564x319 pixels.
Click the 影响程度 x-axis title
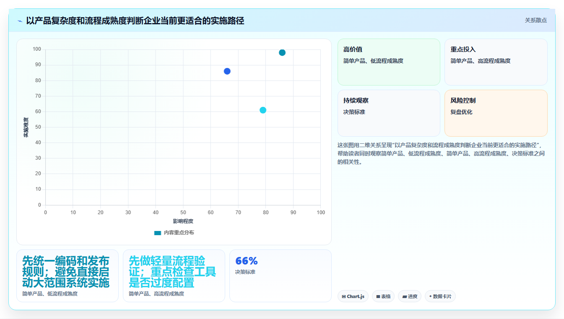(x=183, y=221)
